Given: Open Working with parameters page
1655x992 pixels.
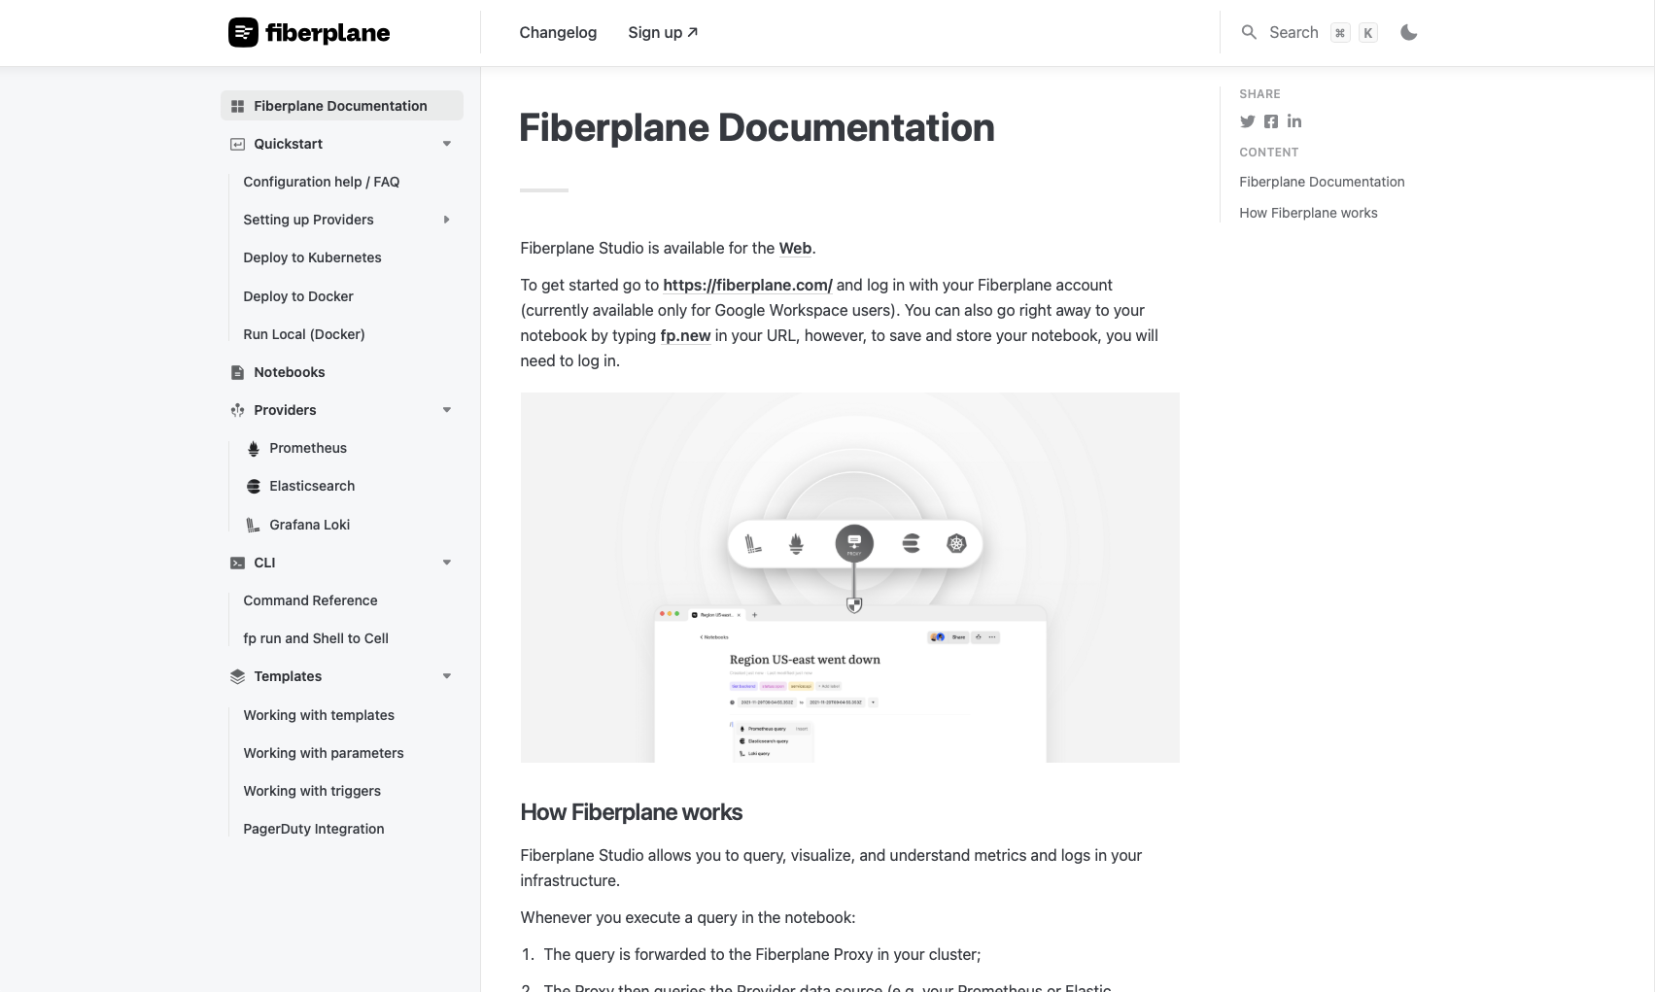Looking at the screenshot, I should tap(324, 753).
